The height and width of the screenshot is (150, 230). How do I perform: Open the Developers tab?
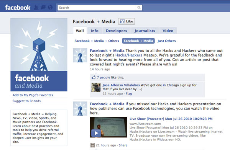117,31
